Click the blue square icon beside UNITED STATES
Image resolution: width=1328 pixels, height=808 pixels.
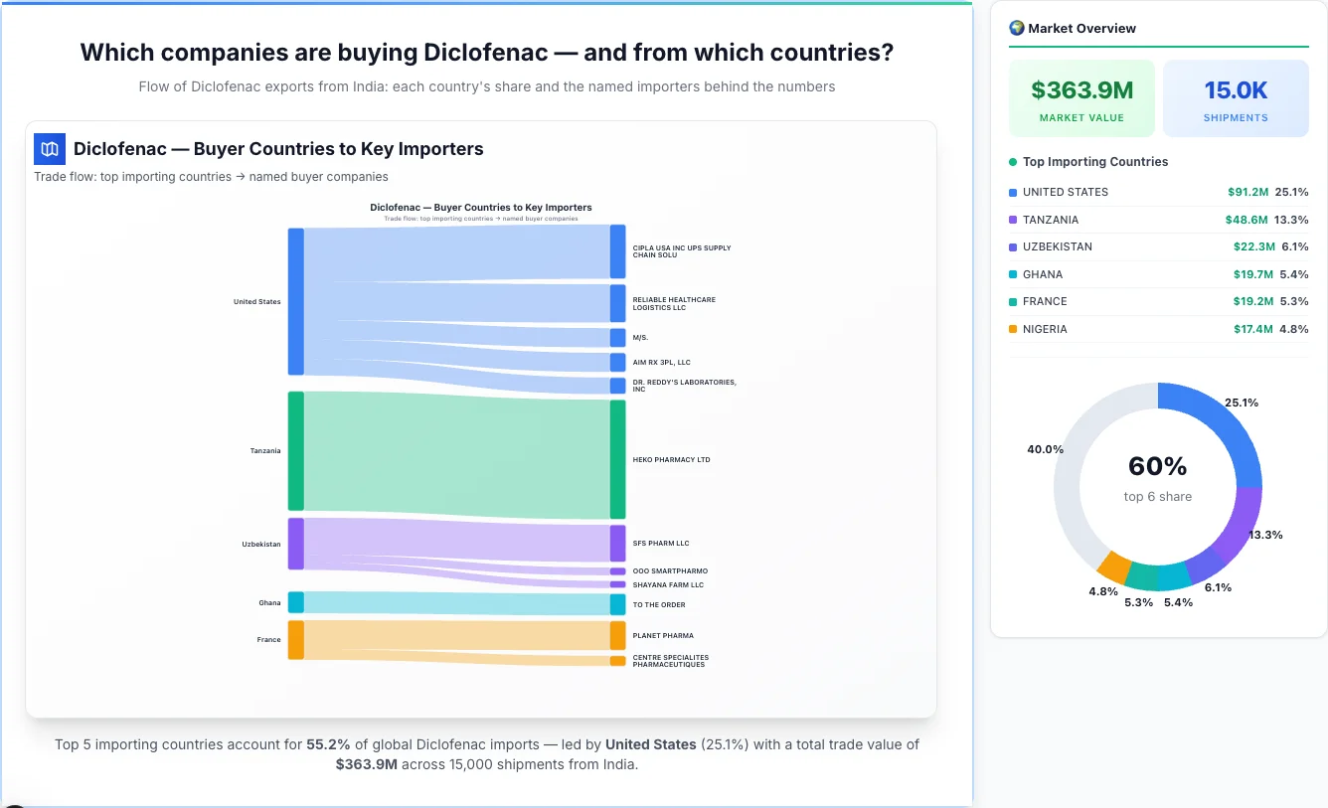[x=1012, y=192]
